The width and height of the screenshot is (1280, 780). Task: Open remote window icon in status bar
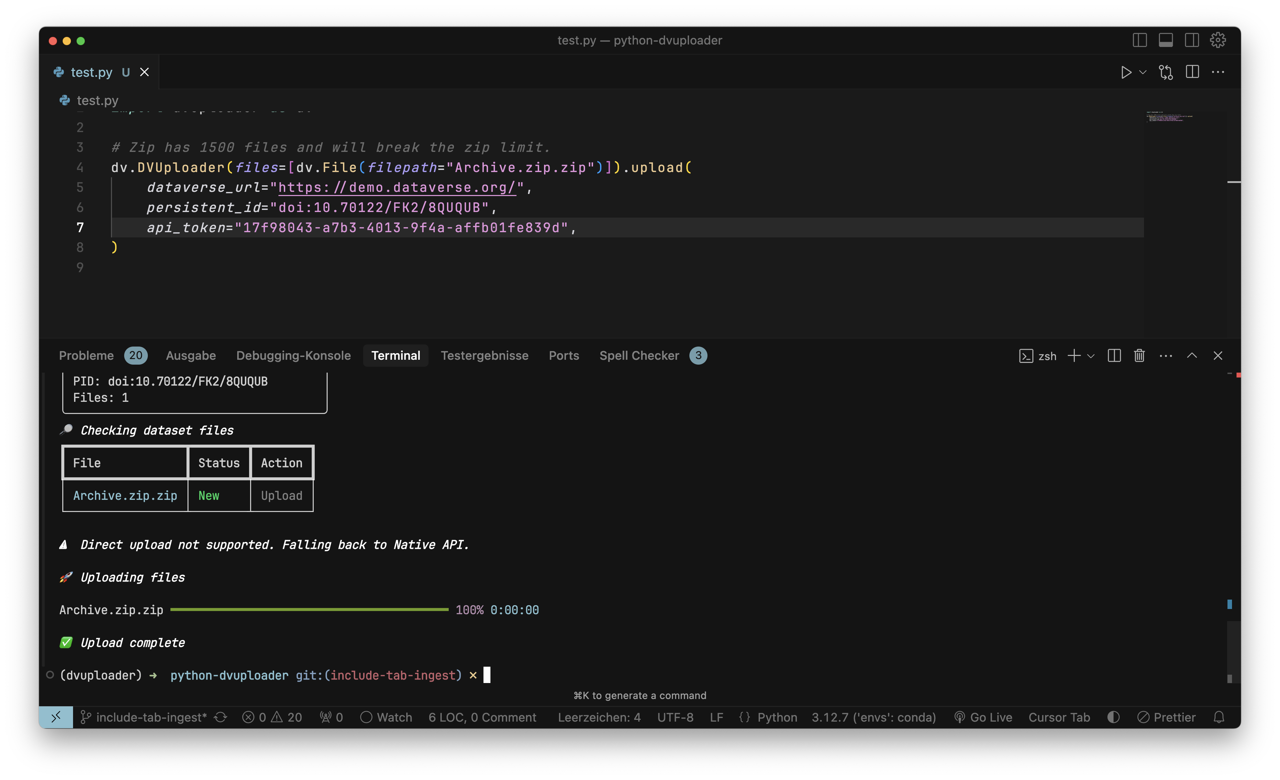click(x=56, y=717)
